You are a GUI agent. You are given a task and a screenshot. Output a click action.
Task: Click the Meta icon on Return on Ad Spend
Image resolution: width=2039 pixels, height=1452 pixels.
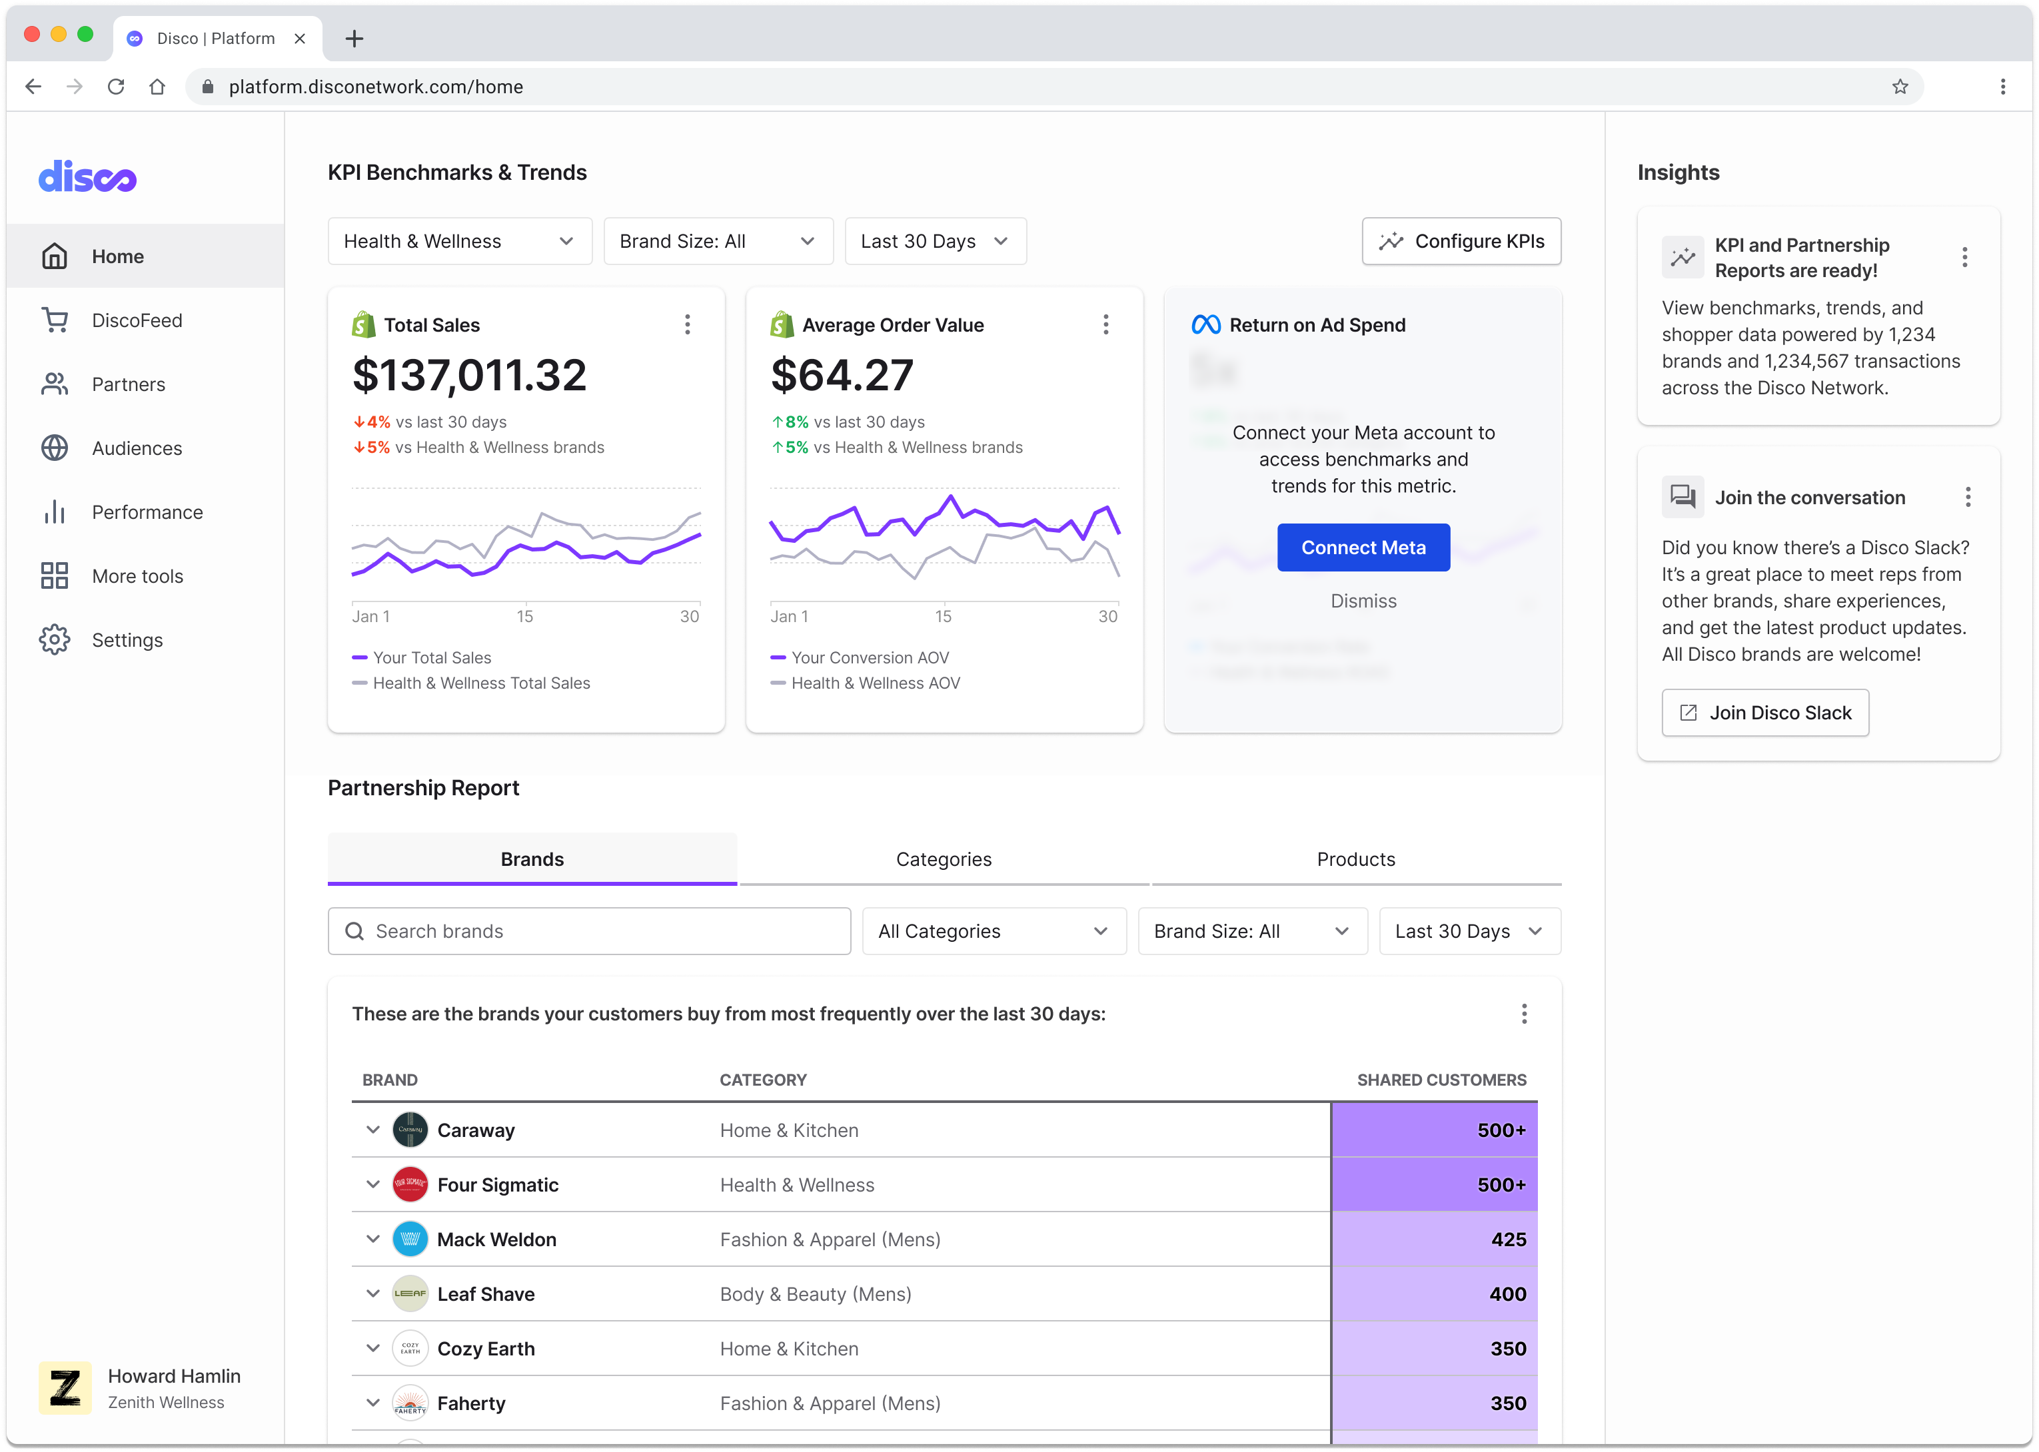tap(1205, 324)
